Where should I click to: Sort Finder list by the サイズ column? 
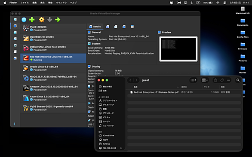click(206, 87)
